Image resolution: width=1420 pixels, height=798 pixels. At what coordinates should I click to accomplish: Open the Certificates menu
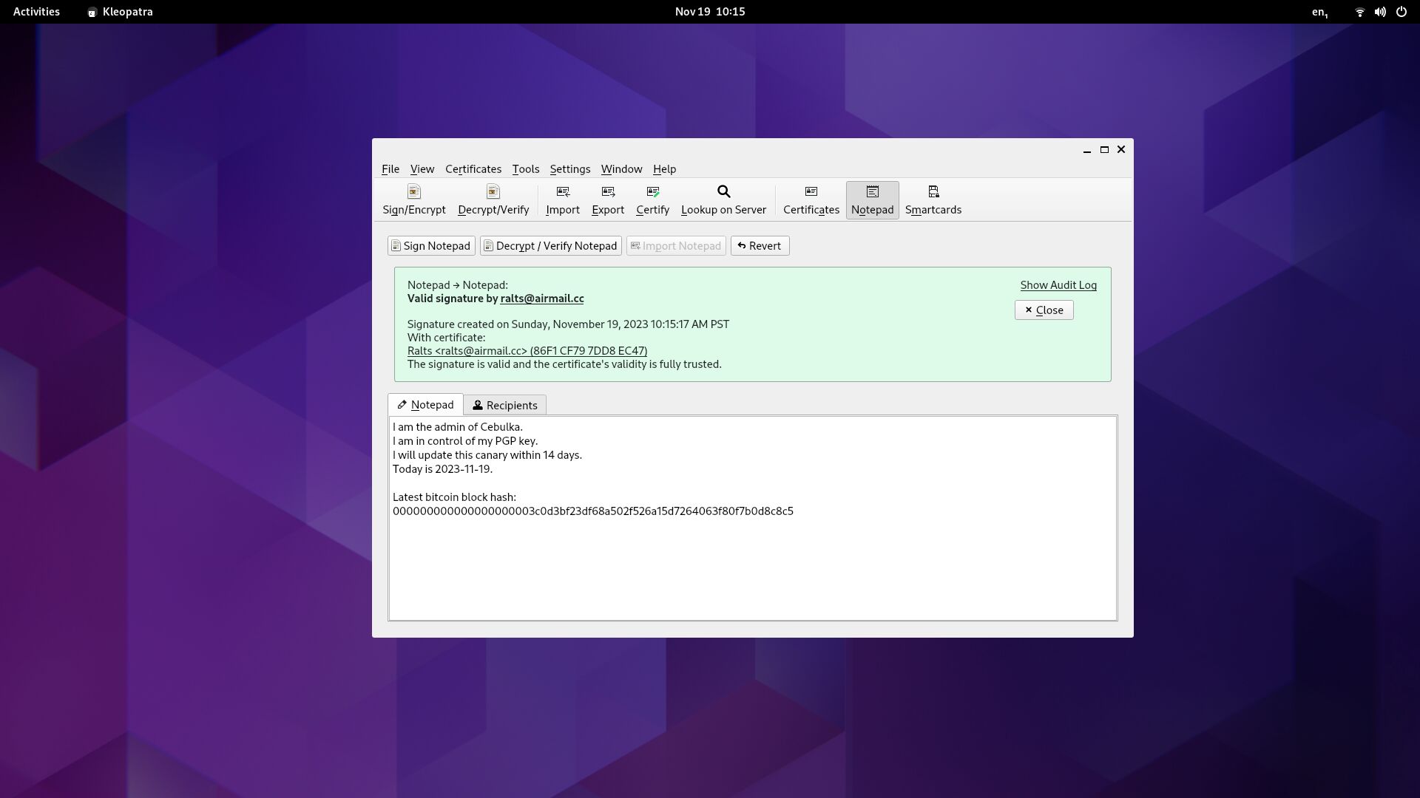(x=473, y=168)
